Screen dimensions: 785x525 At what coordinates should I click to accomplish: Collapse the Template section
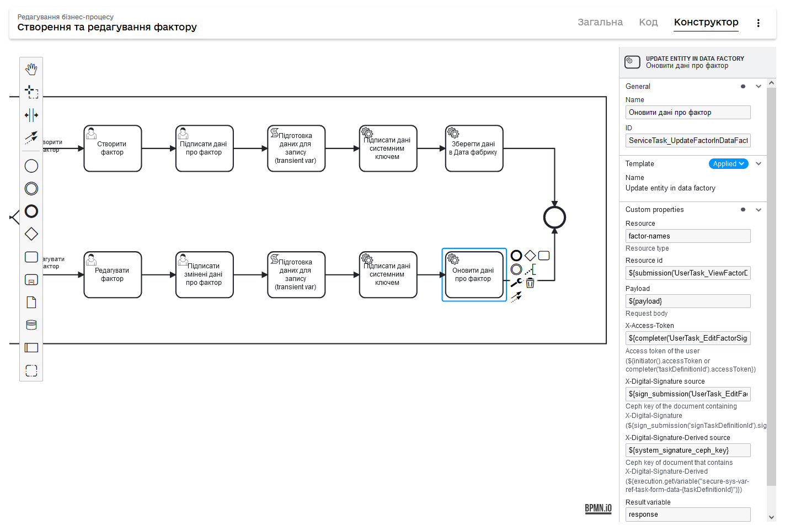click(759, 163)
